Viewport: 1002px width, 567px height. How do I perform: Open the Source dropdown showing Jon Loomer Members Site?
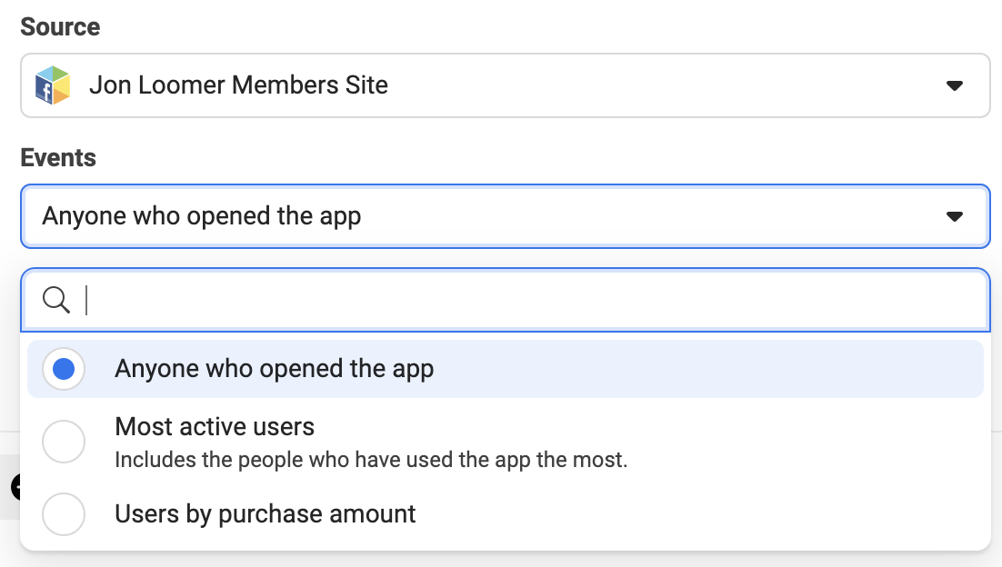(x=506, y=85)
